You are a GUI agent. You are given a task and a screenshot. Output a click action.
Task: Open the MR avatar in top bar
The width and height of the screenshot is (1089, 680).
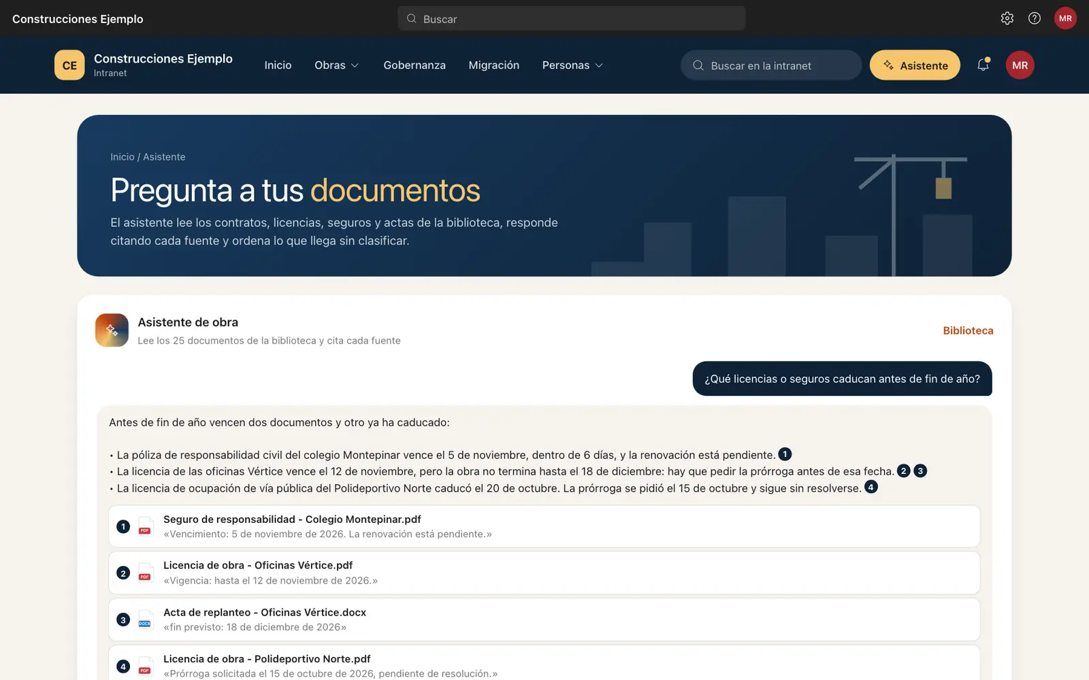[1065, 18]
